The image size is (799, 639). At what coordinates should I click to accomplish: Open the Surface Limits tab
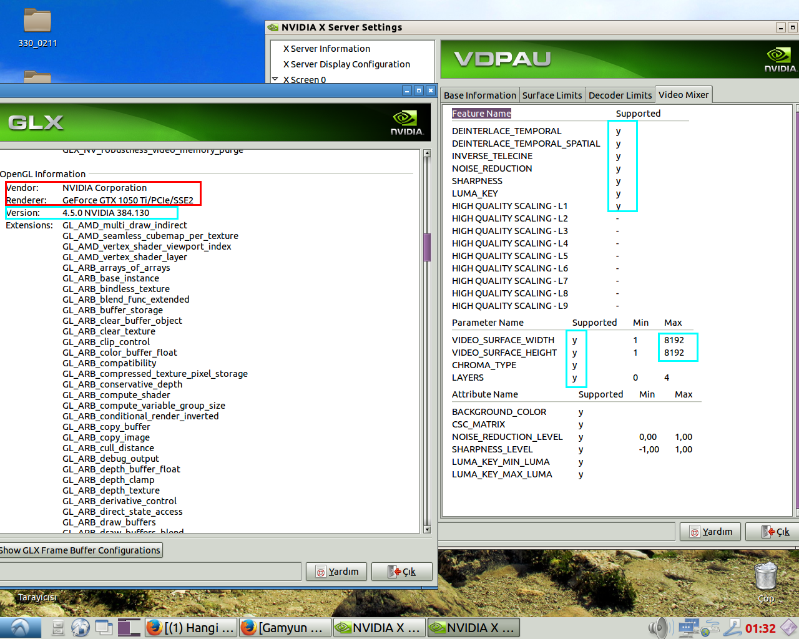[x=552, y=95]
